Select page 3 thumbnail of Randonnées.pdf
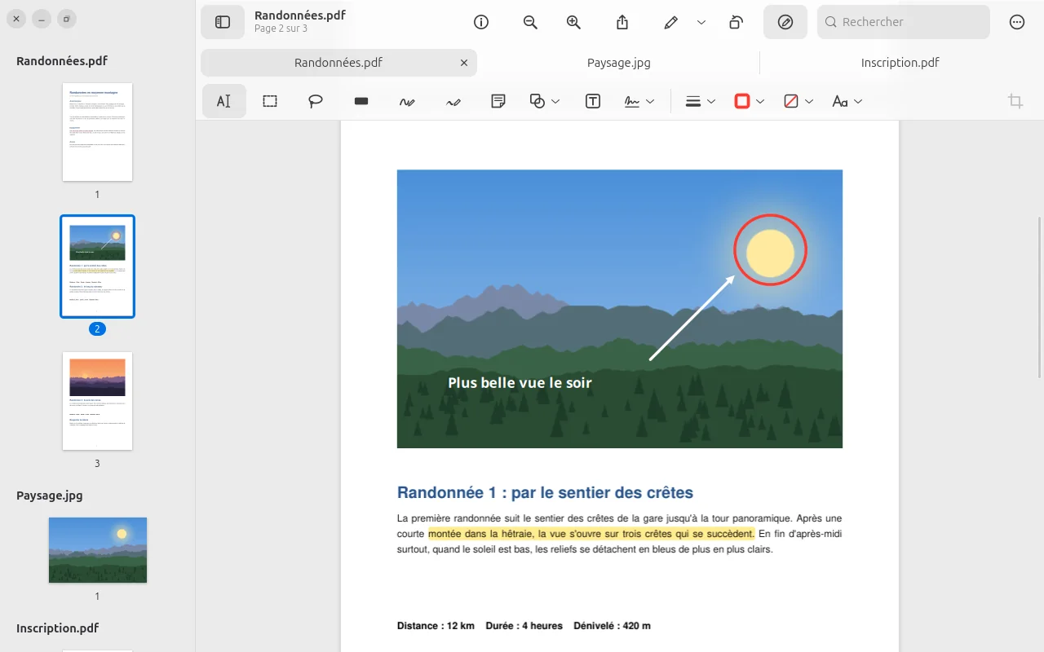1044x652 pixels. click(x=97, y=401)
